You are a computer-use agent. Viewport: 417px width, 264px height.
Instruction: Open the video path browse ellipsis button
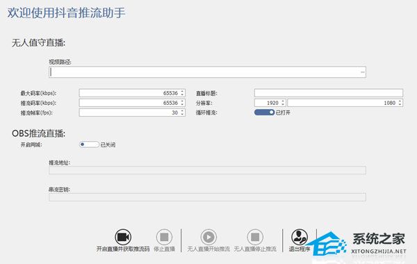tap(363, 72)
